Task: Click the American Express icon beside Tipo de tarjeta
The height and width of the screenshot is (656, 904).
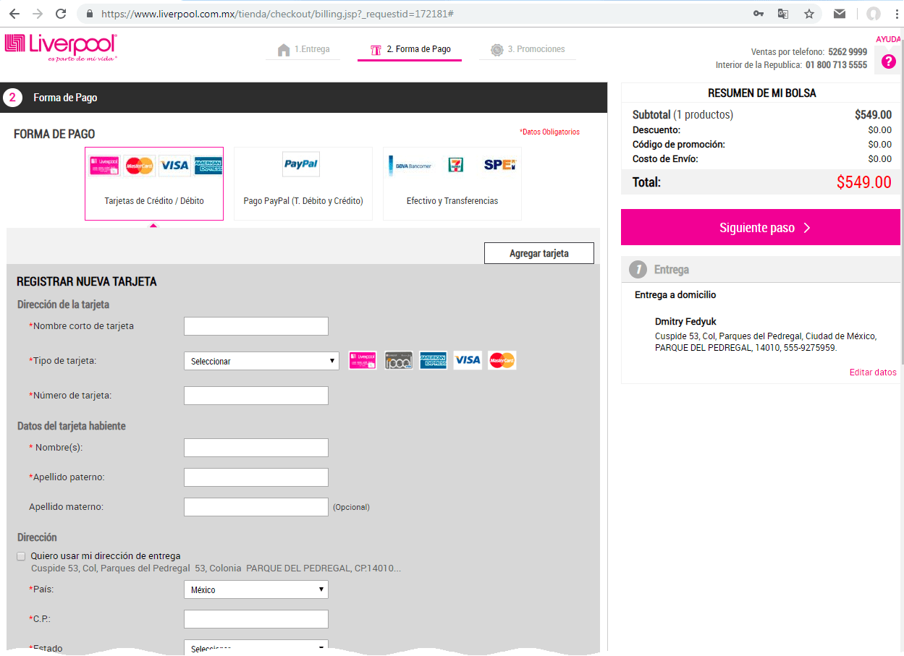Action: [433, 360]
